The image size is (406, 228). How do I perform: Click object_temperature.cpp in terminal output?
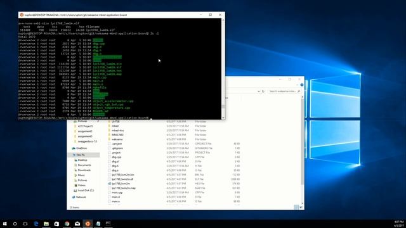112,108
